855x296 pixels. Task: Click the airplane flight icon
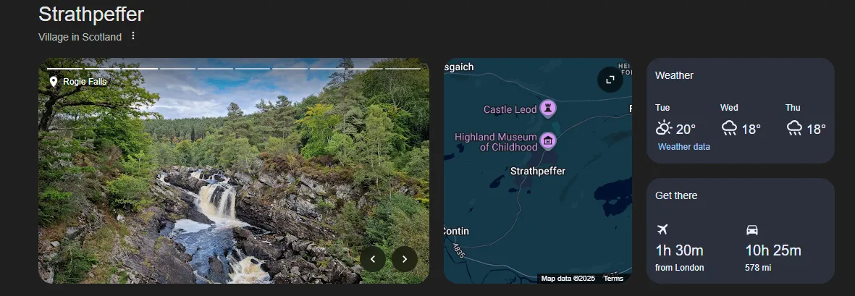pyautogui.click(x=662, y=229)
